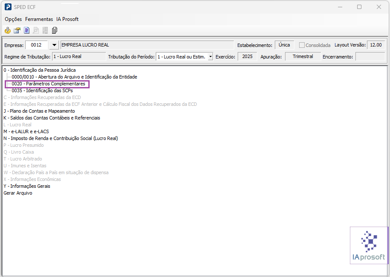390x277 pixels.
Task: Toggle the Consolidada checkbox
Action: click(x=302, y=45)
